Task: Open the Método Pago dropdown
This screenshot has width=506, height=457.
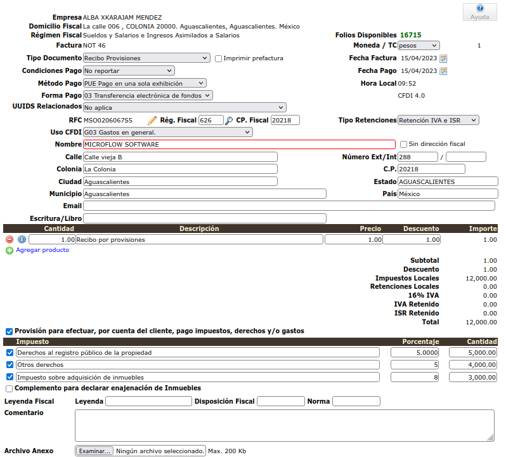Action: pos(145,83)
